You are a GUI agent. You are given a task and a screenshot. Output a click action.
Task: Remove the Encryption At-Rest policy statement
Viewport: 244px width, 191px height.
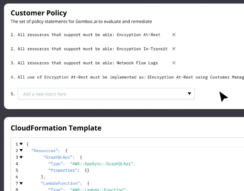(174, 35)
